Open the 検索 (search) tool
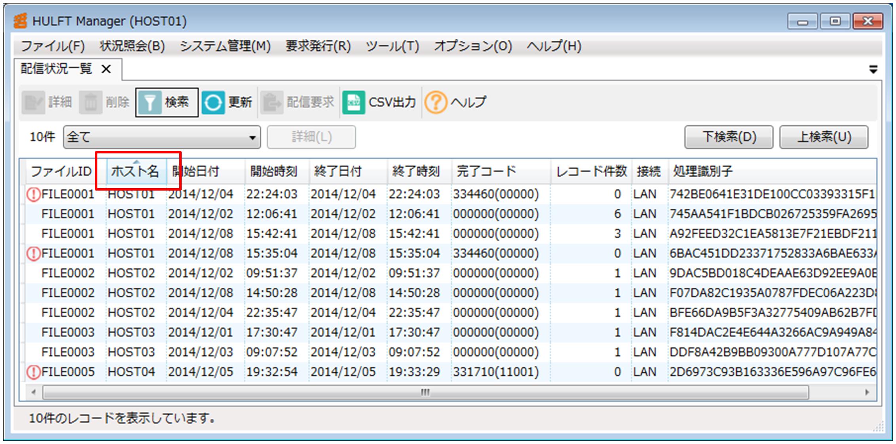The image size is (896, 444). [167, 102]
